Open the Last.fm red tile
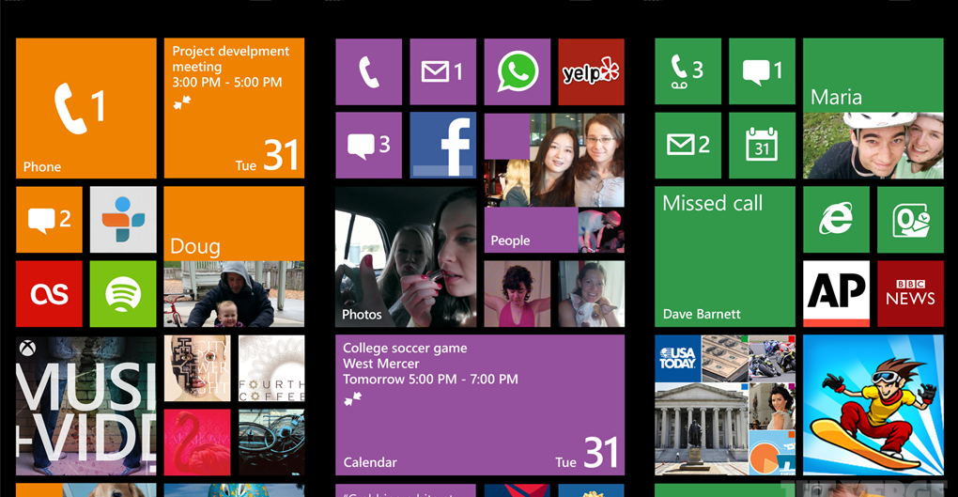This screenshot has height=497, width=958. (49, 294)
